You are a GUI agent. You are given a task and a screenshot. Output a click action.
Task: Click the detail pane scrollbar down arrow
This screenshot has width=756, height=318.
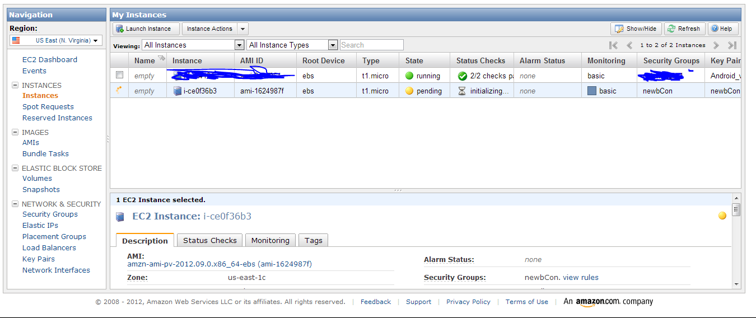[x=736, y=284]
